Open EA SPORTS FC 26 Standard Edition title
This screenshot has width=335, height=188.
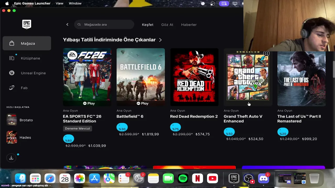coord(82,119)
